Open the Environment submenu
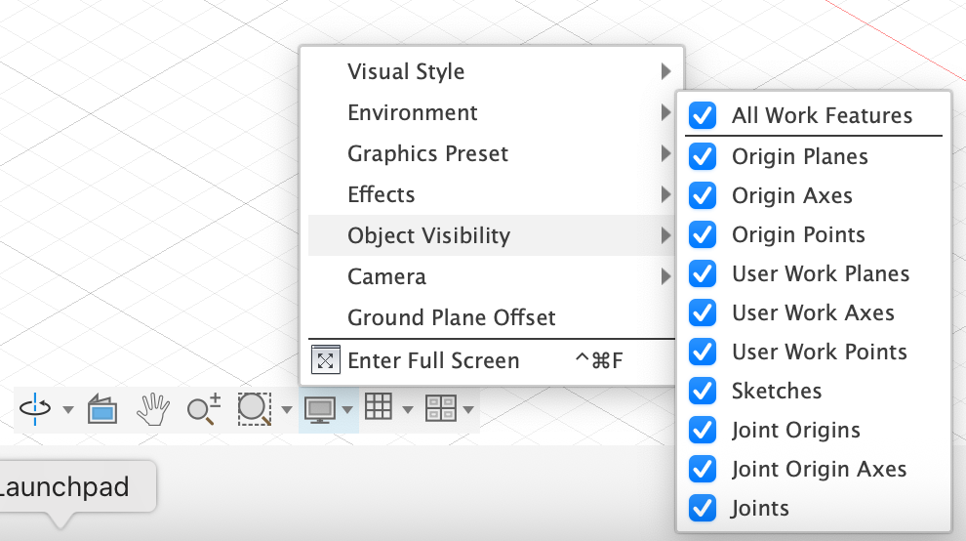Image resolution: width=966 pixels, height=541 pixels. tap(492, 113)
